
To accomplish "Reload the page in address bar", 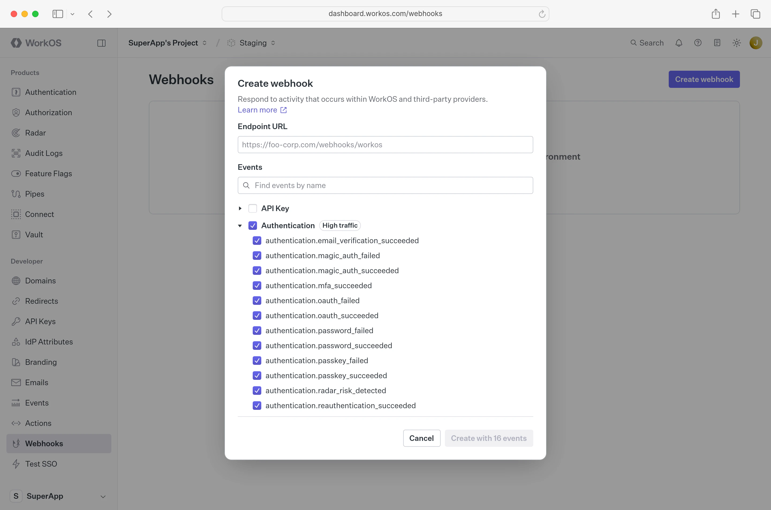I will pos(542,14).
